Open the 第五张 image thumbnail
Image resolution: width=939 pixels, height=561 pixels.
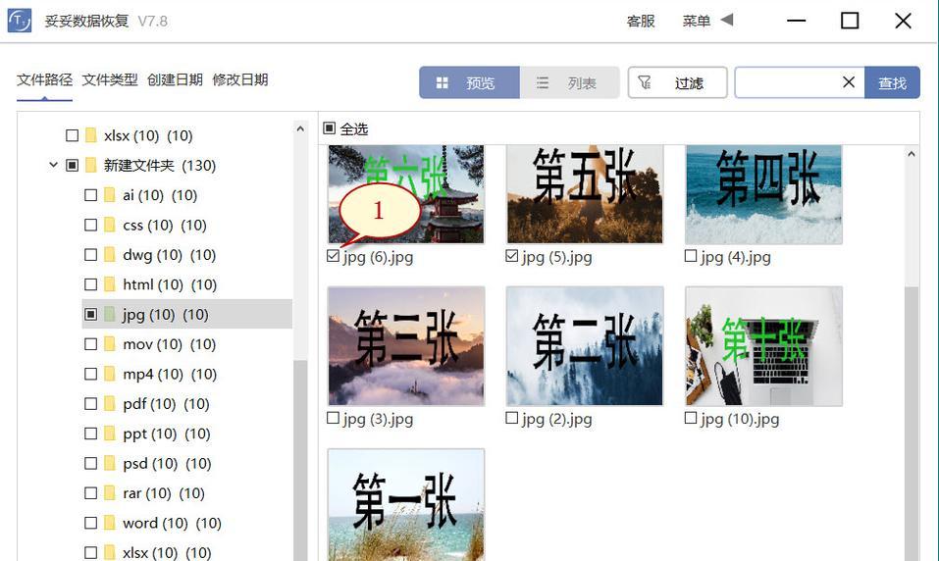pyautogui.click(x=585, y=194)
